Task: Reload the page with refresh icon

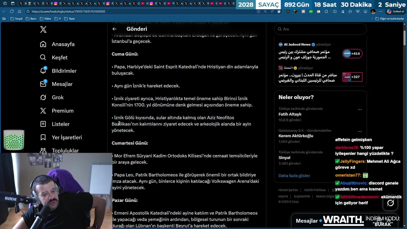Action: click(12, 11)
